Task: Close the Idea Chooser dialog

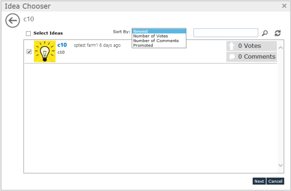Action: (x=284, y=6)
